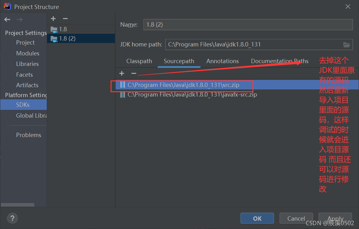Open the Modules settings page
Image resolution: width=359 pixels, height=229 pixels.
[28, 53]
